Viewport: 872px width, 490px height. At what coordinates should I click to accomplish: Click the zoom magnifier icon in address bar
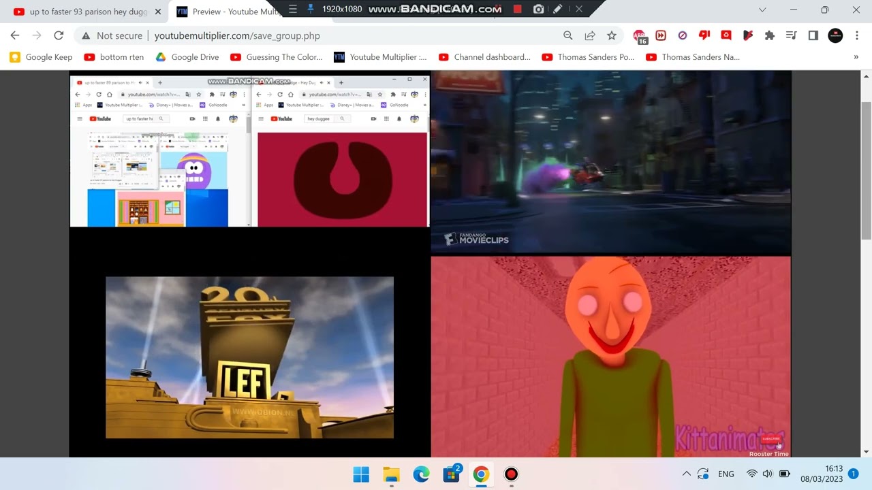[568, 35]
